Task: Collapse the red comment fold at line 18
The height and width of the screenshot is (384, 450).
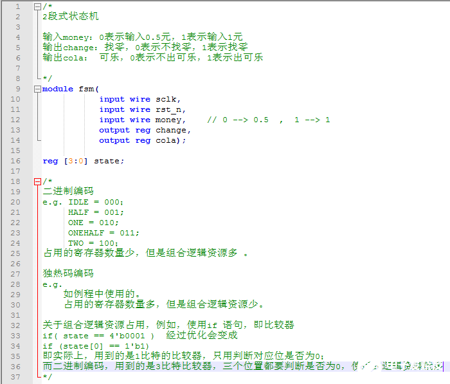Action: pos(37,181)
